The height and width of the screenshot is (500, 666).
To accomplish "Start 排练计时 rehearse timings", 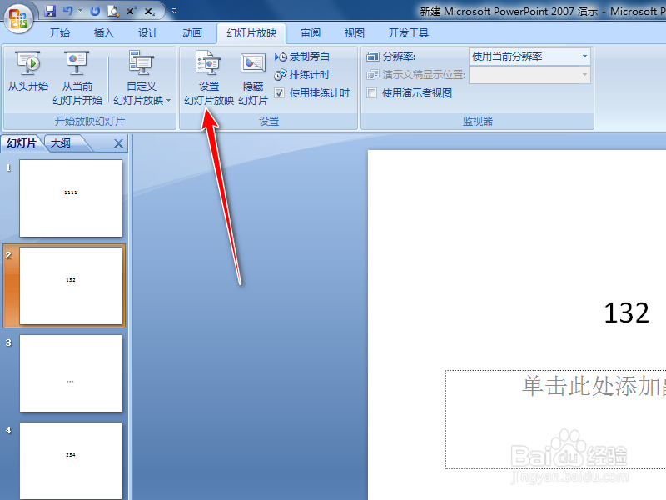I will [302, 75].
